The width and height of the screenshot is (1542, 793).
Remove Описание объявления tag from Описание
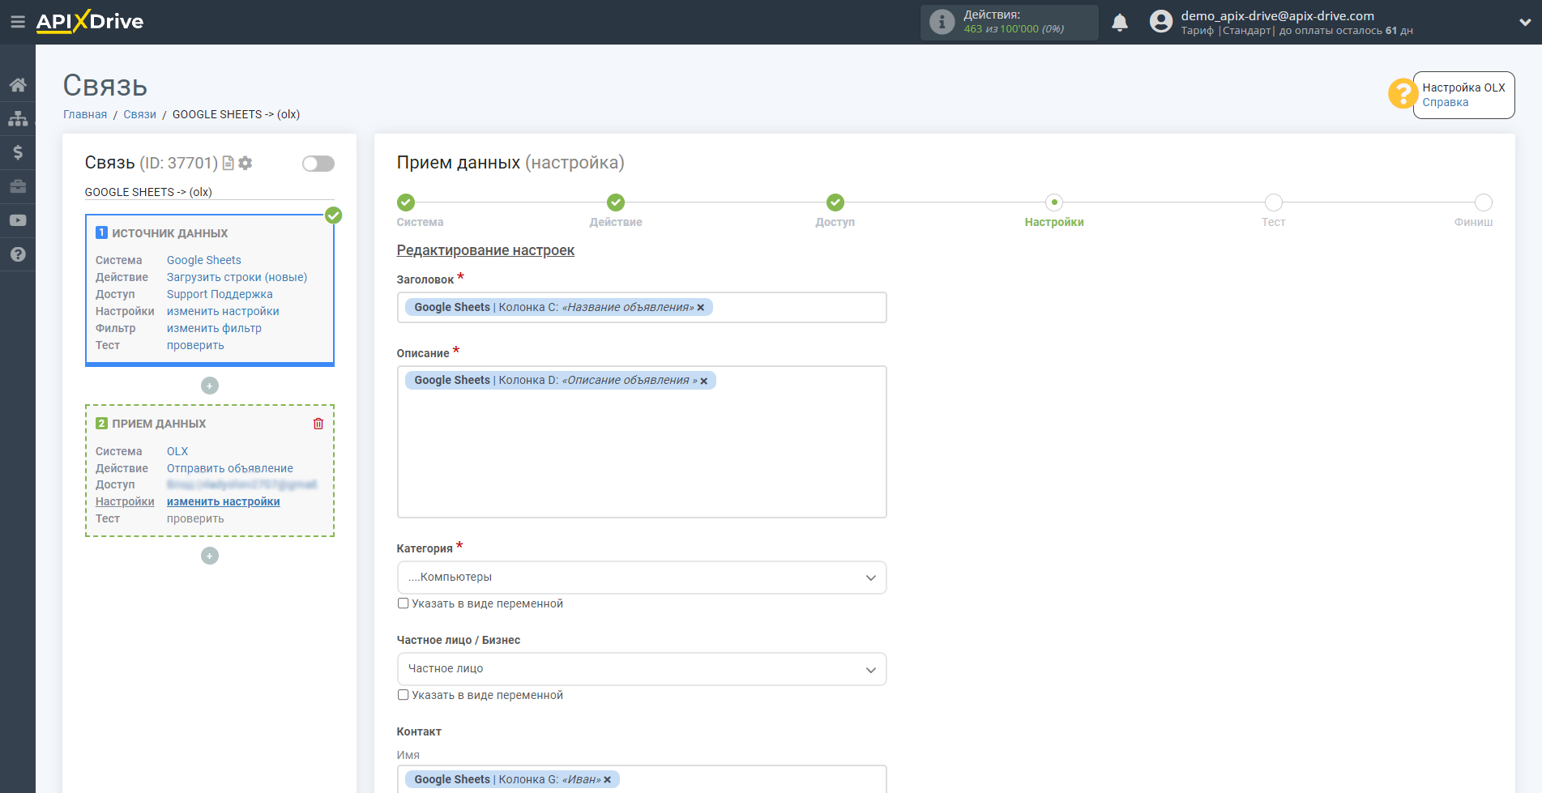[704, 381]
